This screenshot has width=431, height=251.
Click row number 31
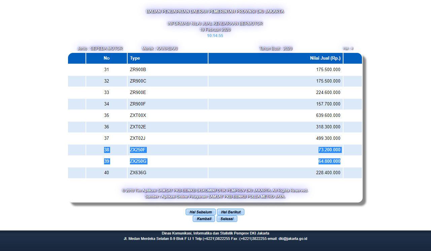pos(106,70)
